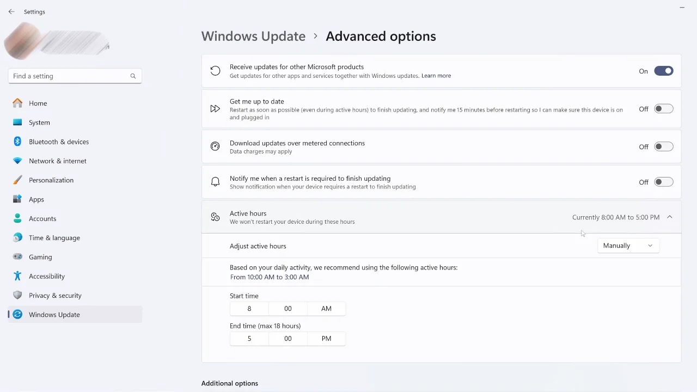This screenshot has height=392, width=697.
Task: Select the Accessibility icon in sidebar
Action: pos(17,276)
